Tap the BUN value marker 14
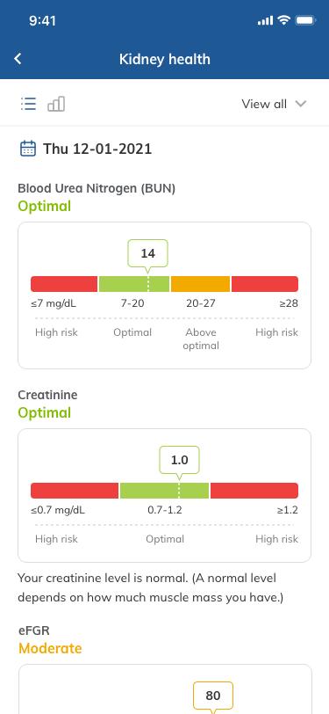329x714 pixels. coord(147,253)
